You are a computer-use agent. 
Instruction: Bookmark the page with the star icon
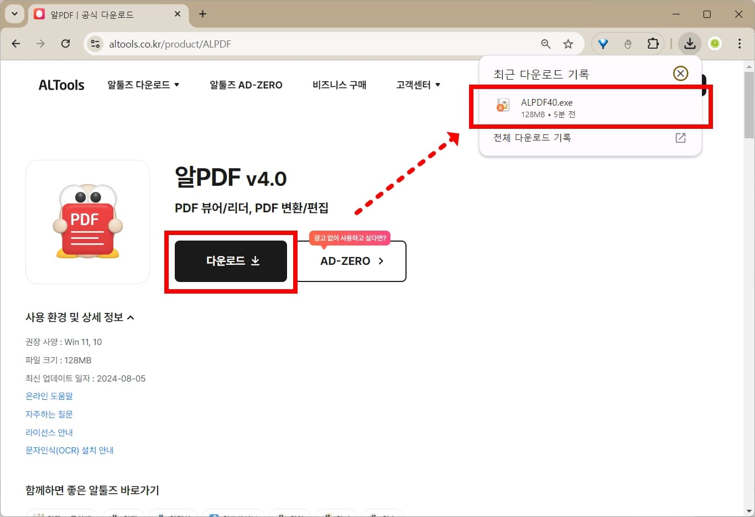click(569, 43)
